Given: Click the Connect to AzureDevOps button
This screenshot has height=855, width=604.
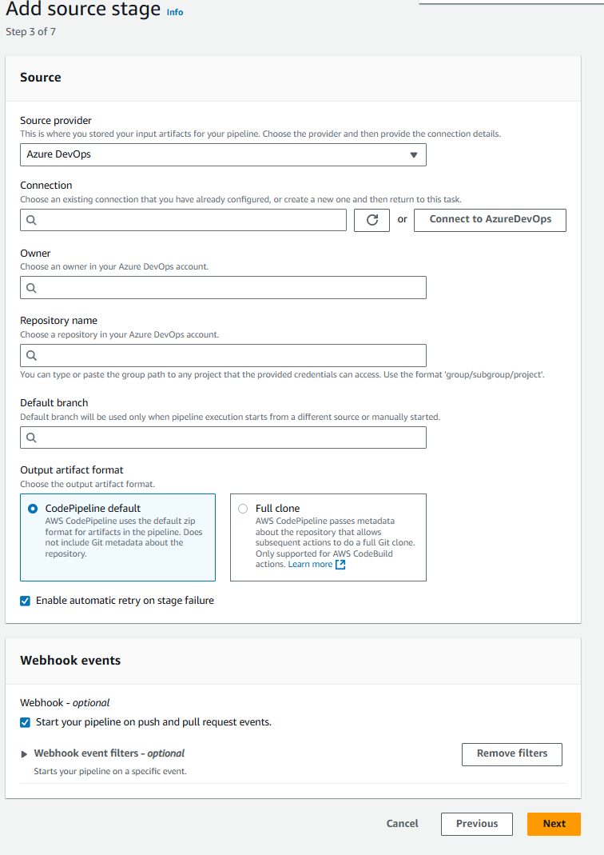Looking at the screenshot, I should point(490,219).
